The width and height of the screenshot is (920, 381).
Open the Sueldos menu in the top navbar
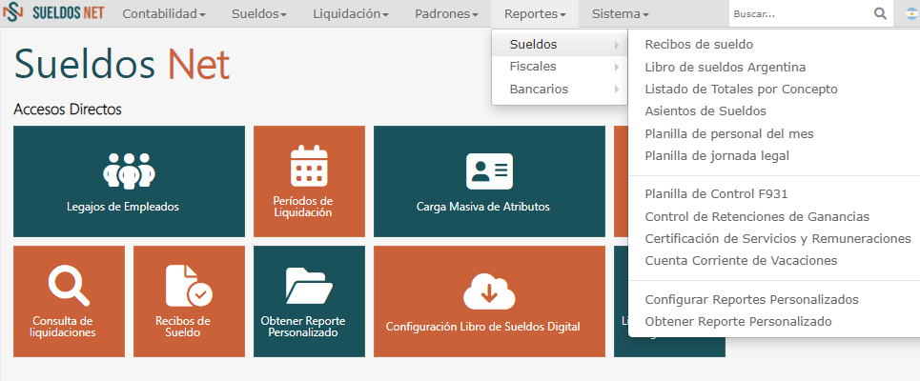[x=258, y=14]
